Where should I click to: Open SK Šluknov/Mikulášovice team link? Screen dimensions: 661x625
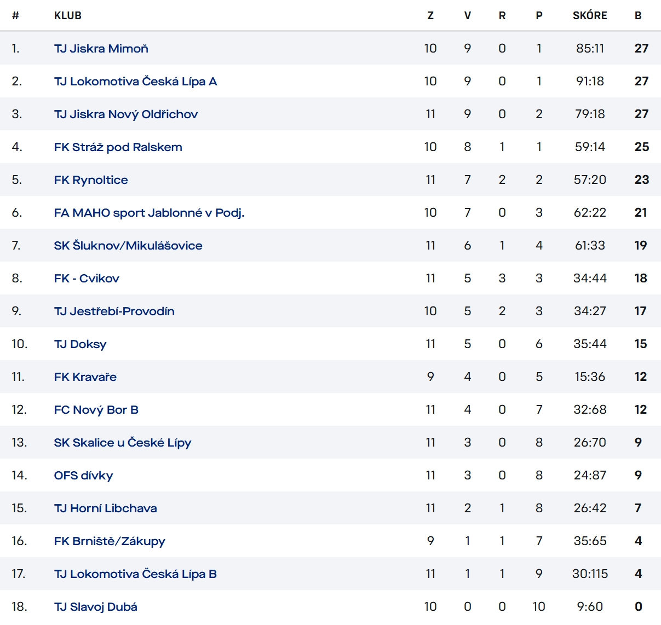click(x=128, y=246)
